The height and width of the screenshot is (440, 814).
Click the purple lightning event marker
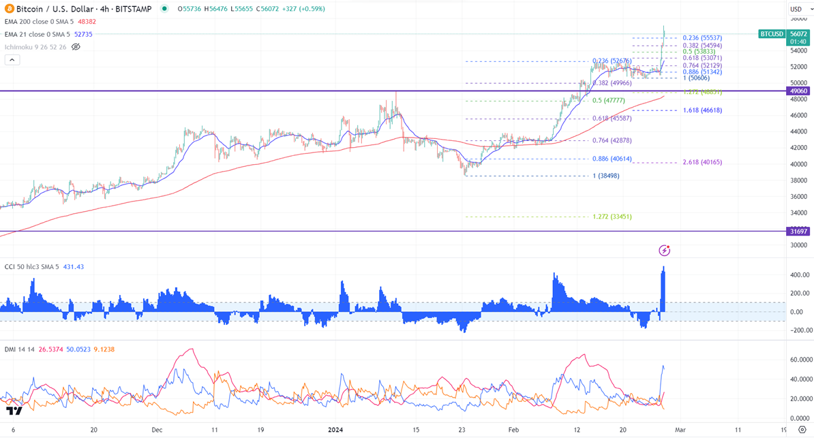[664, 251]
